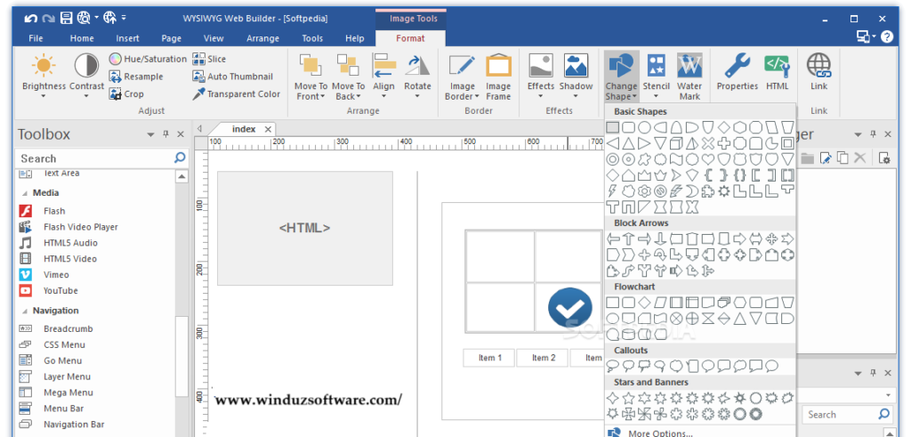The height and width of the screenshot is (437, 911).
Task: Click the HTML ribbon button
Action: click(x=778, y=73)
